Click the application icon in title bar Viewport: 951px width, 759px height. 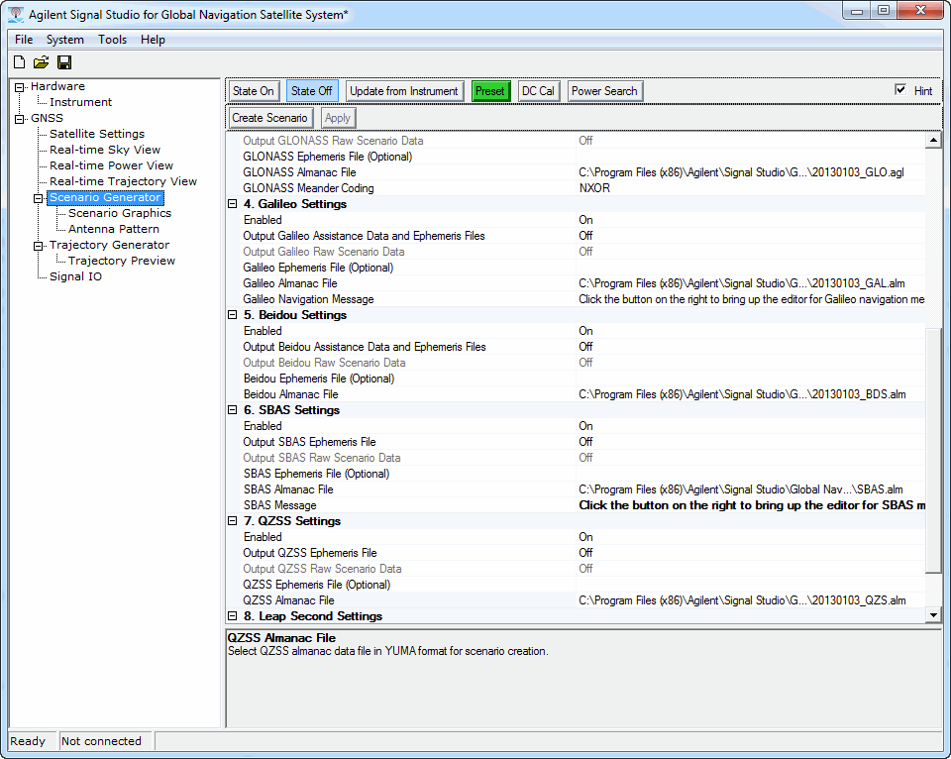pyautogui.click(x=17, y=14)
